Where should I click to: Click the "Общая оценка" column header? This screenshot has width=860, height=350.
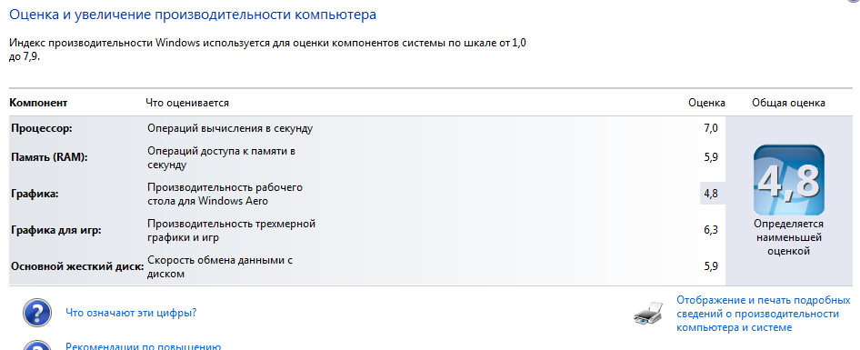tap(789, 103)
